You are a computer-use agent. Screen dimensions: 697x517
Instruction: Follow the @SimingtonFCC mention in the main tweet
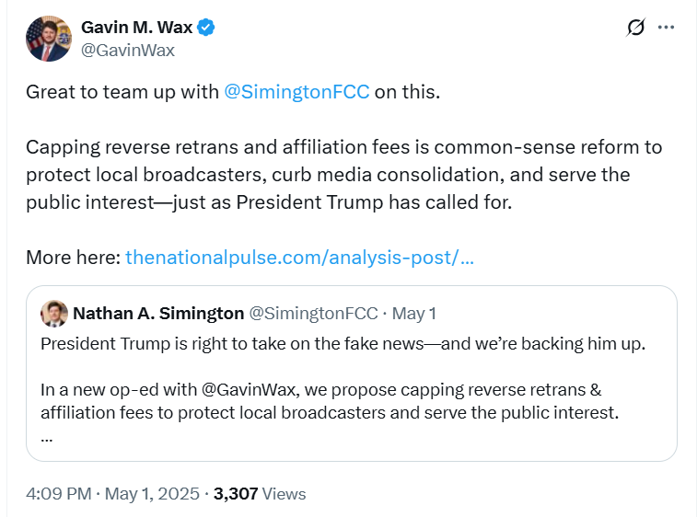(296, 93)
